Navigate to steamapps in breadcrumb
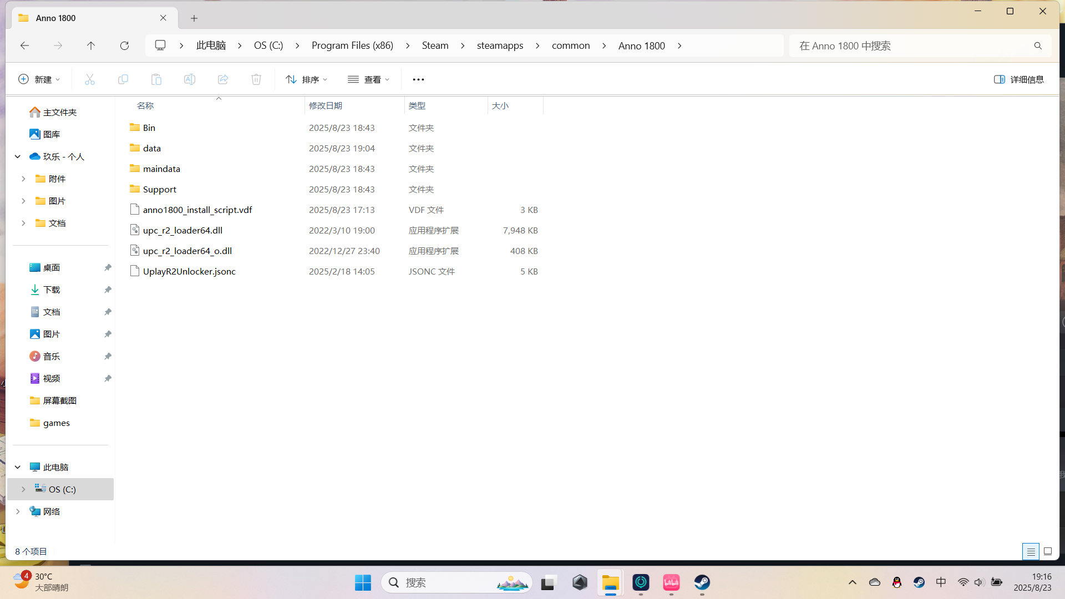This screenshot has height=599, width=1065. (500, 45)
